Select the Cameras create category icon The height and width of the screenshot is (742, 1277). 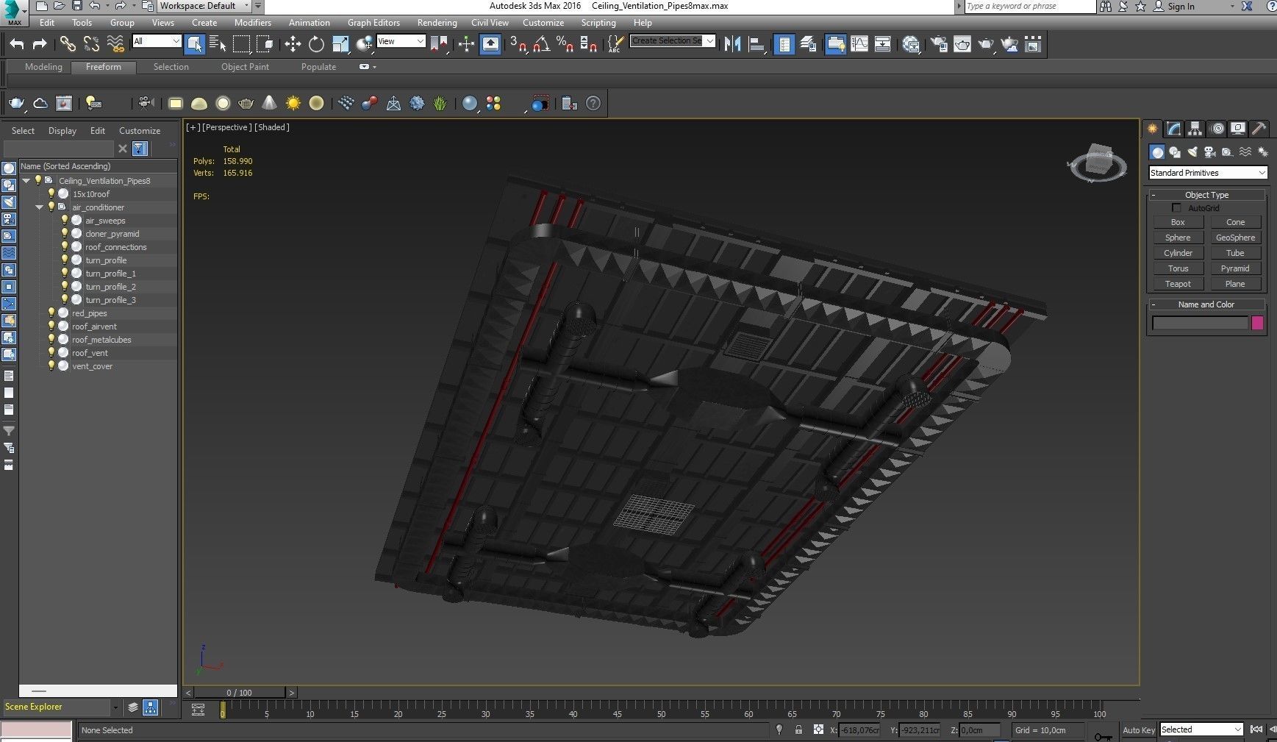1209,152
